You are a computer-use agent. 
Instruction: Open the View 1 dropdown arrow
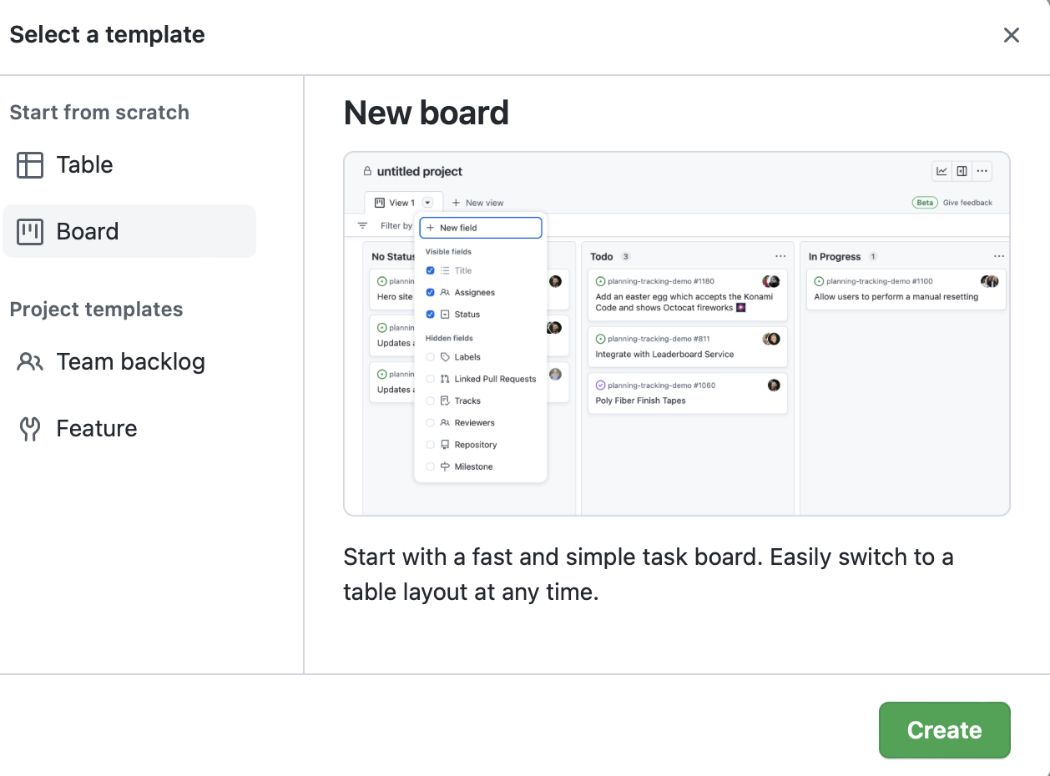(x=427, y=202)
